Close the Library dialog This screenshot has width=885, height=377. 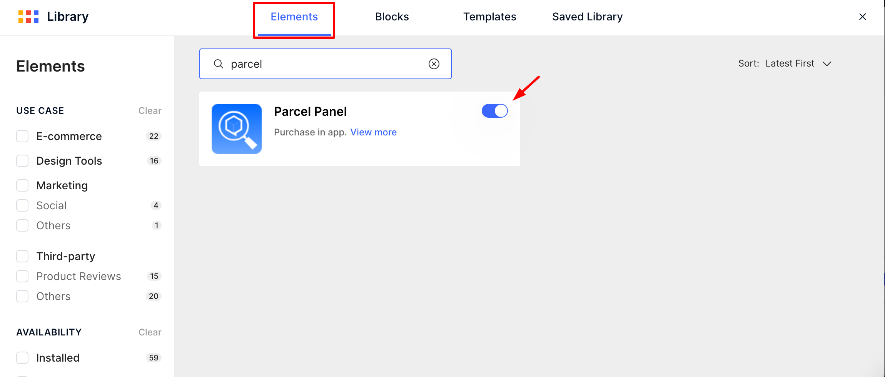(863, 17)
